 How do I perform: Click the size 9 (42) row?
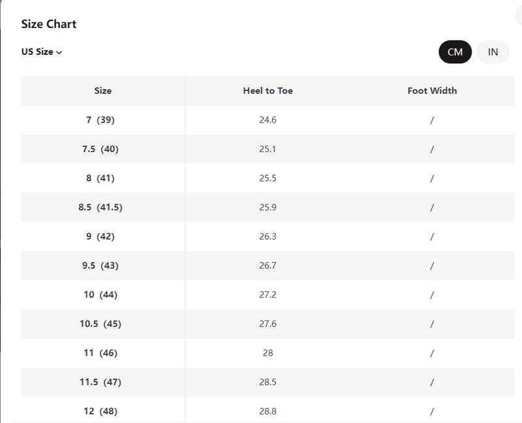(268, 236)
